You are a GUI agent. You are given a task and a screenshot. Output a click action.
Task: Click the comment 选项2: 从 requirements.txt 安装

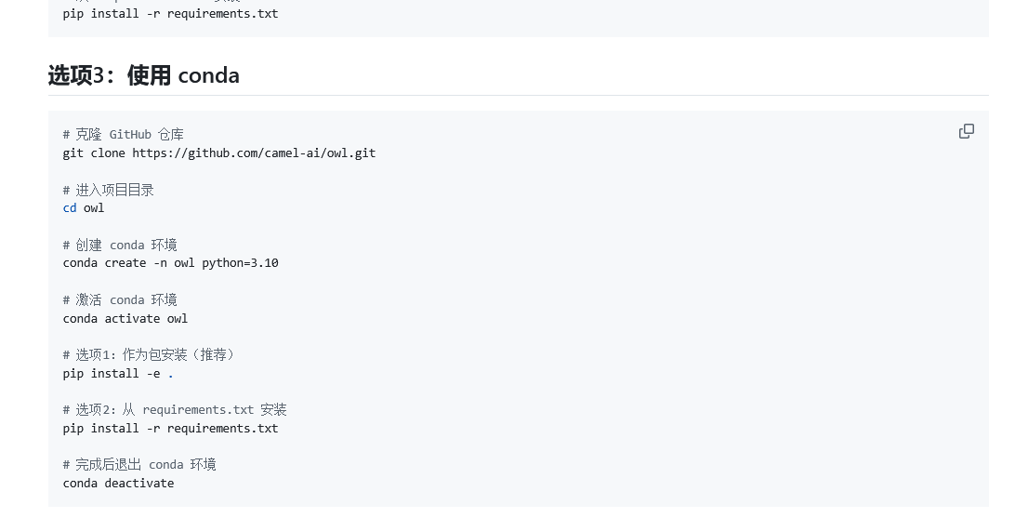pos(175,409)
